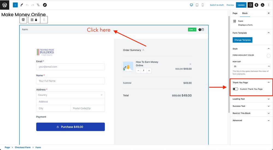Screen dimensions: 273x150
Task: Click the Row Gap input field
Action: point(251,66)
